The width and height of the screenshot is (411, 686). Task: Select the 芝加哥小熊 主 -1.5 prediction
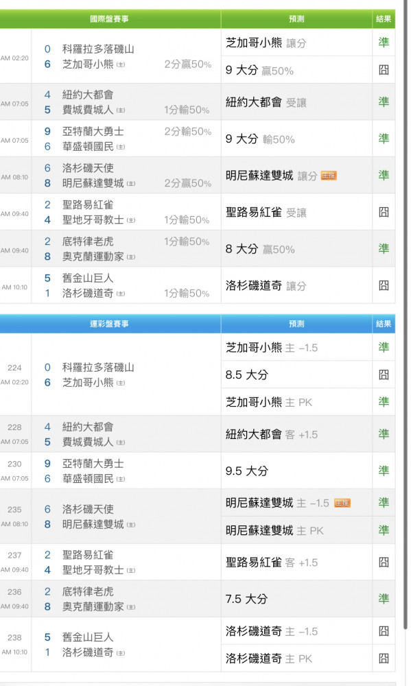[x=272, y=348]
